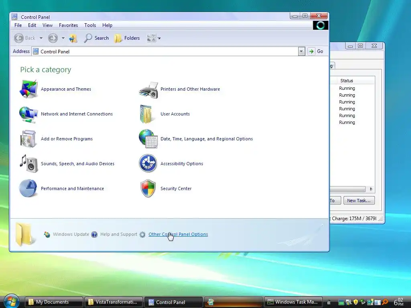
Task: Open Network and Internet Connections icon
Action: click(x=28, y=114)
